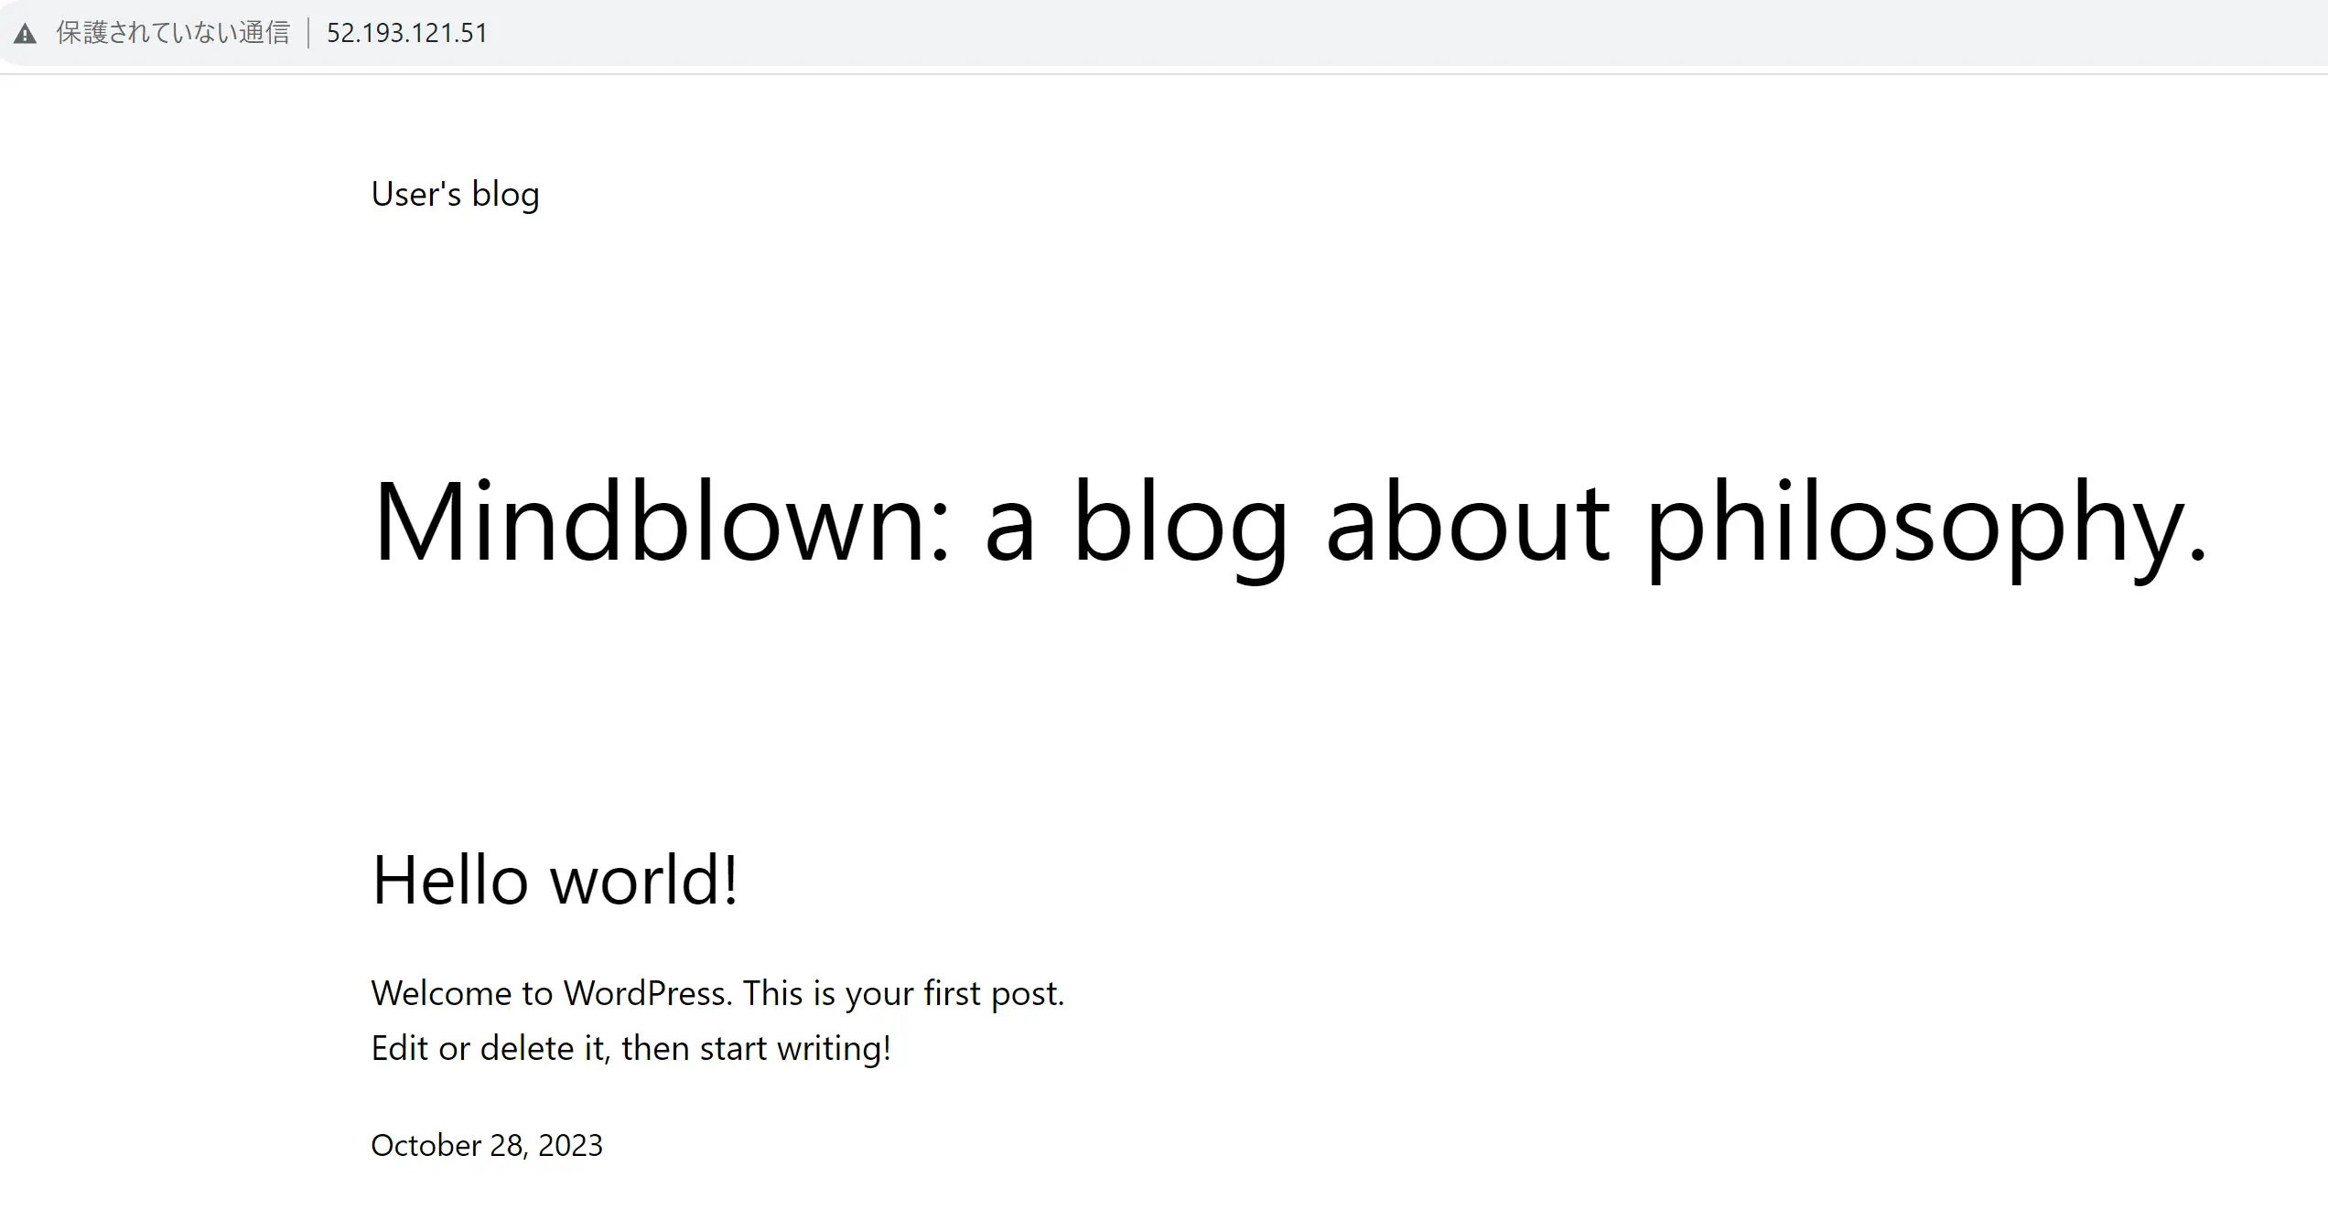The width and height of the screenshot is (2328, 1209).
Task: Click the word about in the heading
Action: pos(1467,520)
